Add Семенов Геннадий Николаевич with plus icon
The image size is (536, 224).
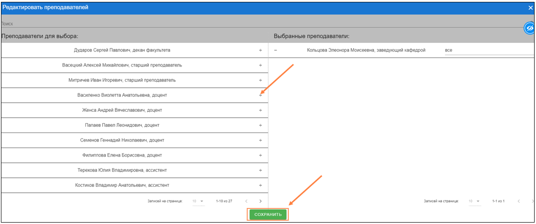(x=260, y=141)
